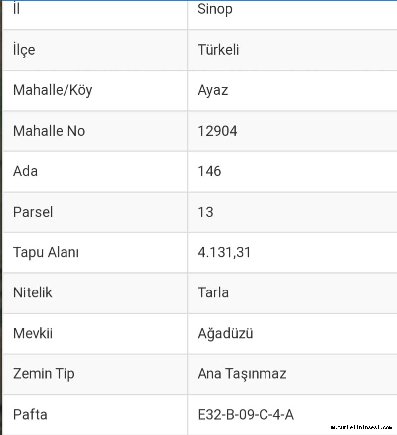Click the Ayaz village value
Viewport: 397px width, 435px height.
tap(213, 90)
